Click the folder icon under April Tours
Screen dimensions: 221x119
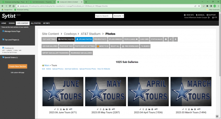[149, 109]
